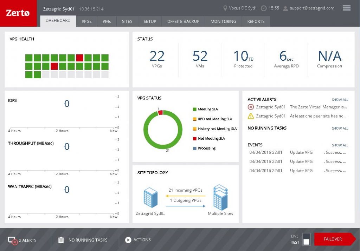Show all running tasks

coord(340,128)
